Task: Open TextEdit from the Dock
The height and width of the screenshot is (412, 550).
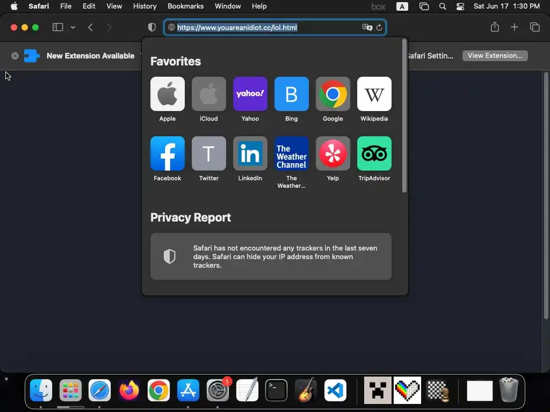Action: coord(247,391)
